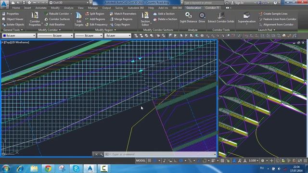This screenshot has width=308, height=173.
Task: Open Skype from the taskbar
Action: (x=76, y=168)
